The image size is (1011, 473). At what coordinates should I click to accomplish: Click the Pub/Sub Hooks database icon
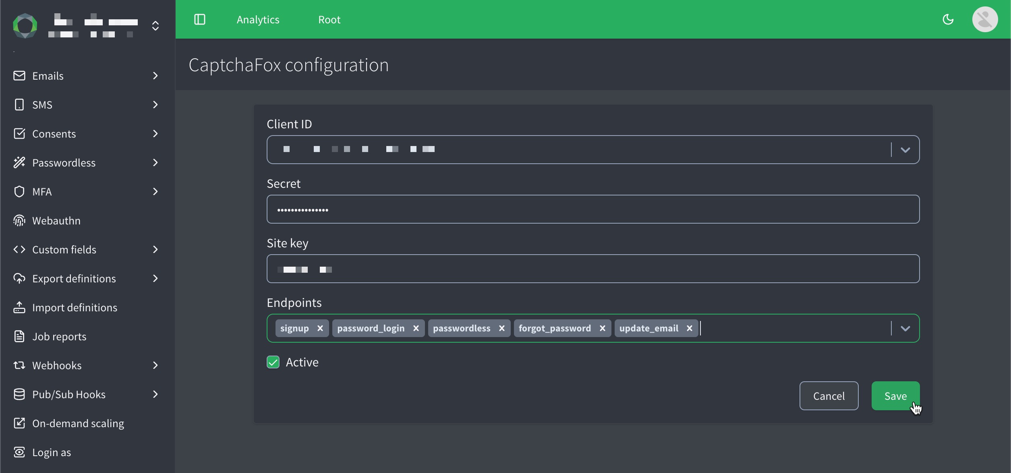(19, 394)
